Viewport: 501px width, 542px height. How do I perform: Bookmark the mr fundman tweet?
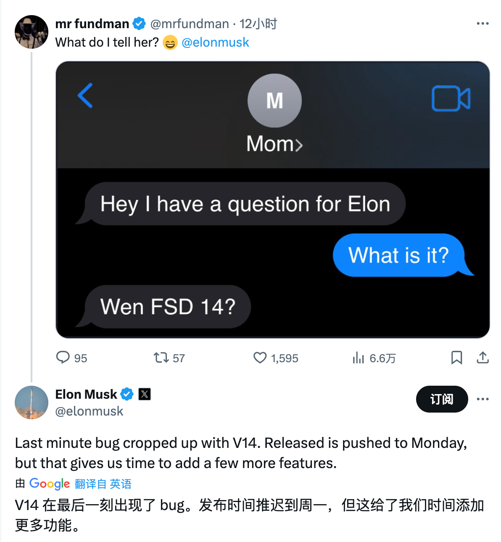coord(456,358)
